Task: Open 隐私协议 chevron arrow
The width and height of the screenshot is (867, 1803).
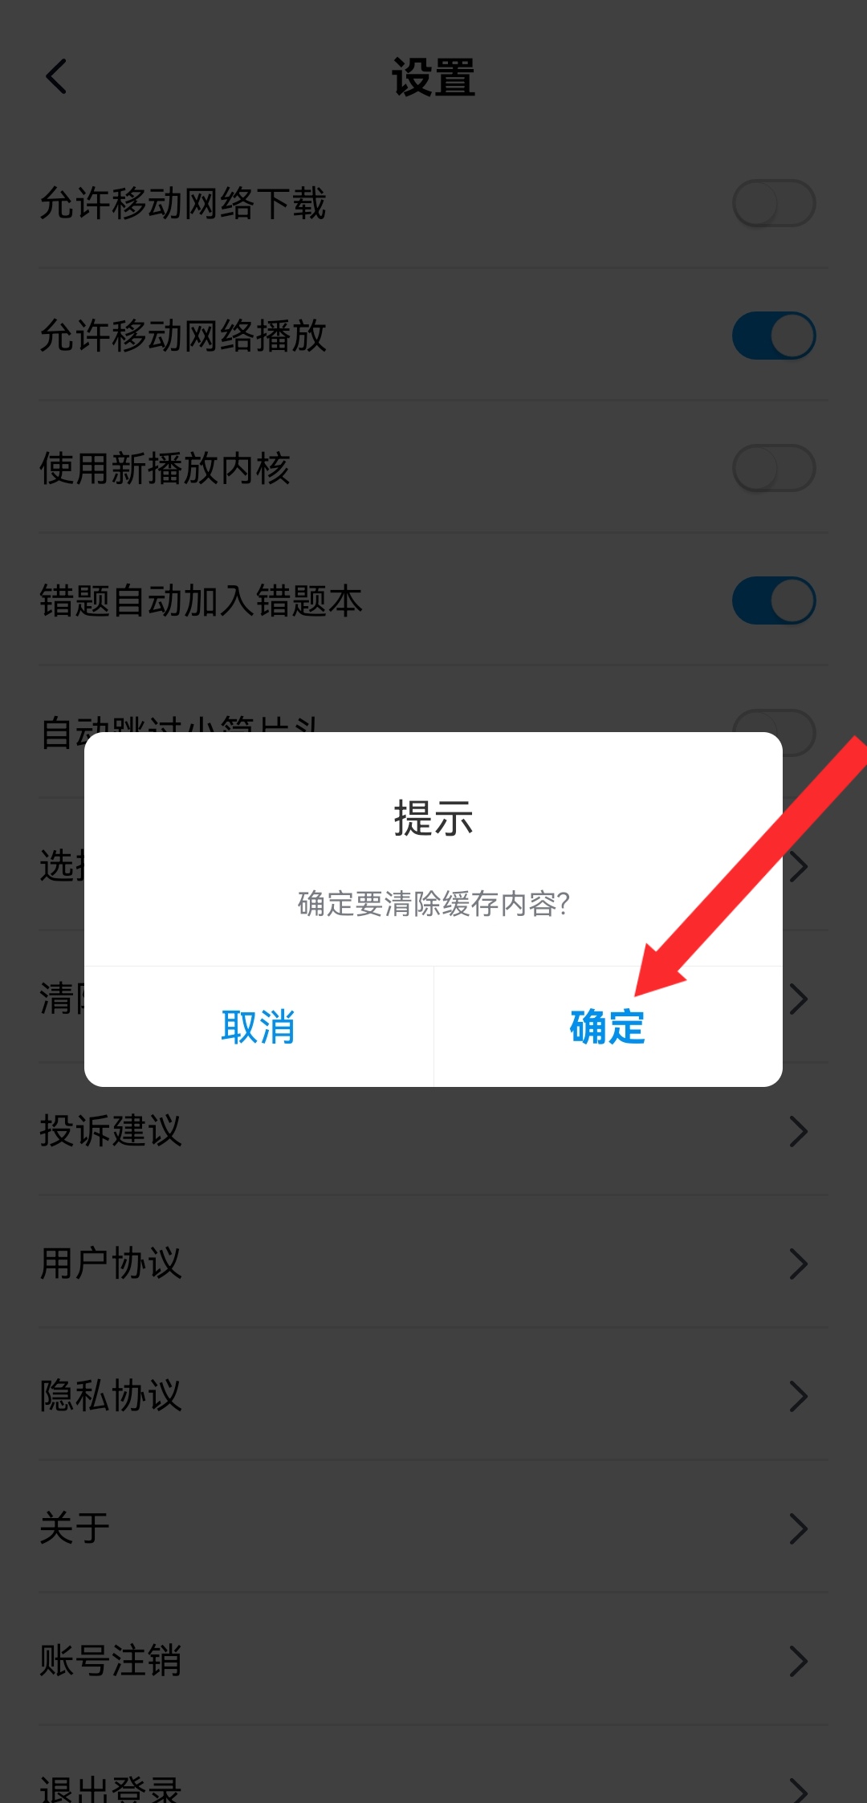Action: pyautogui.click(x=798, y=1396)
